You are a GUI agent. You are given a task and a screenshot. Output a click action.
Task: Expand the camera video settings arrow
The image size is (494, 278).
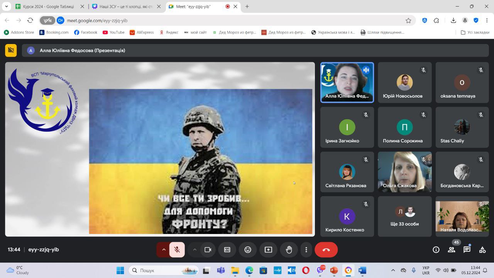[x=195, y=249]
